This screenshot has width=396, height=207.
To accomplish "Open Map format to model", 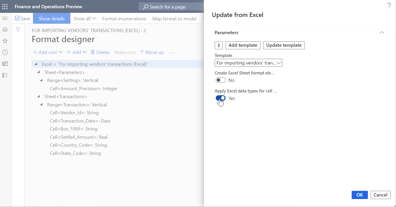I will pyautogui.click(x=175, y=18).
